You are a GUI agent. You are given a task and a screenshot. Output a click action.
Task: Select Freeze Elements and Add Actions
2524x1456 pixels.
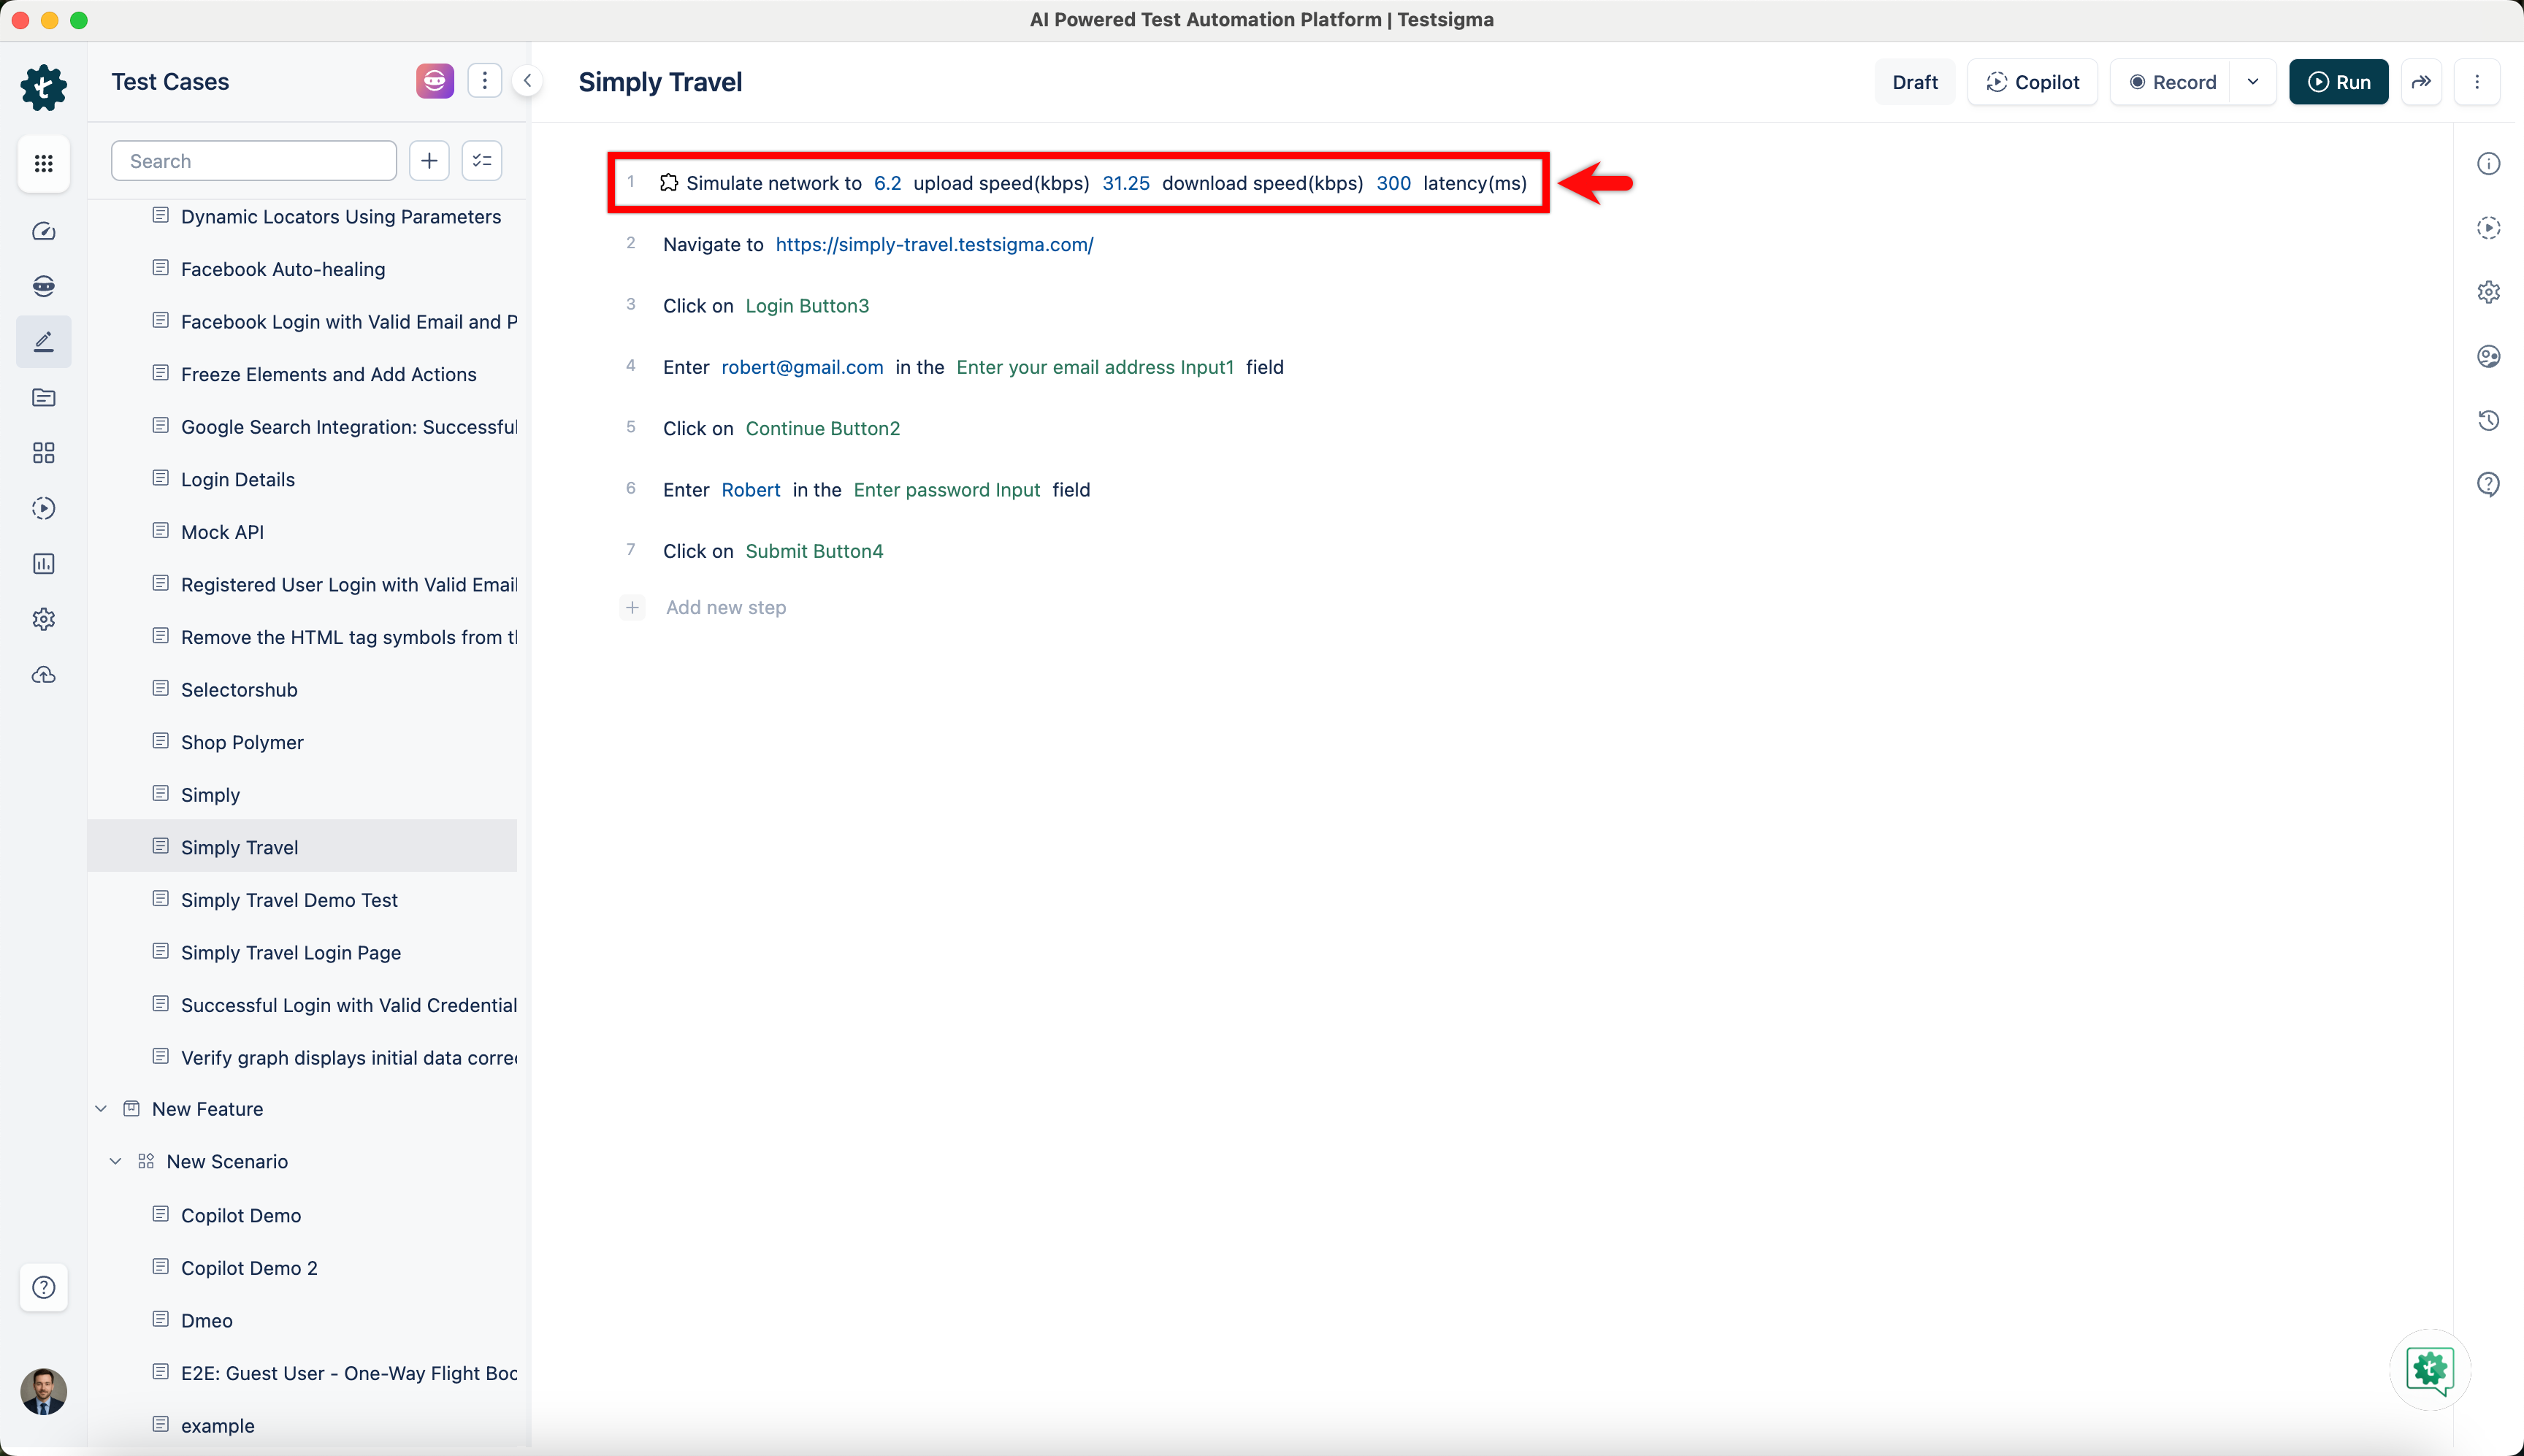329,374
